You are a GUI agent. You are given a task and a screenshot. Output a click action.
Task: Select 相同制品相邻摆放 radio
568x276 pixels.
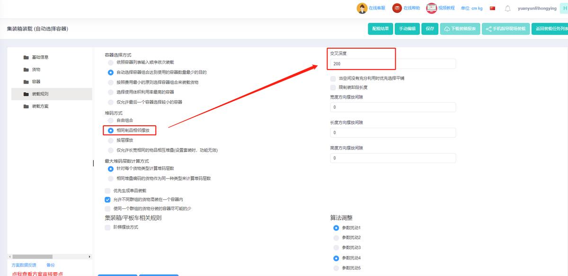(x=110, y=130)
